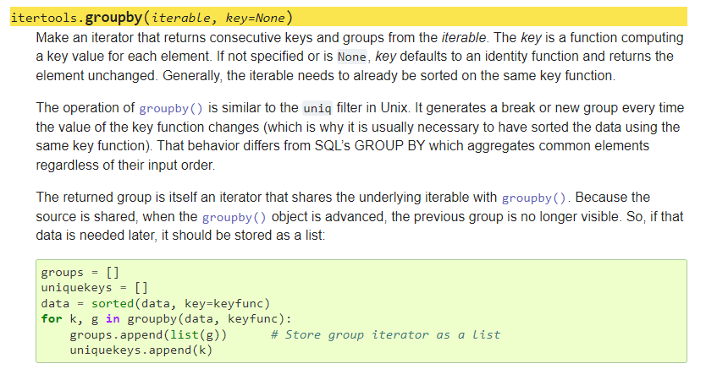The height and width of the screenshot is (369, 717).
Task: Click the itertools module prefix in heading
Action: coord(45,18)
